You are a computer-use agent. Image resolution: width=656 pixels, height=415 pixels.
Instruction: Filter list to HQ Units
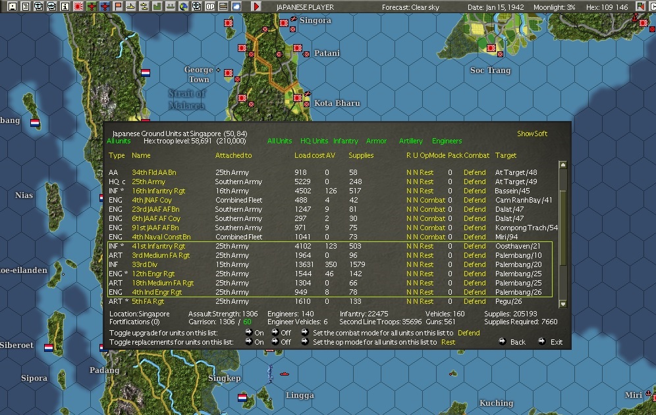point(314,141)
